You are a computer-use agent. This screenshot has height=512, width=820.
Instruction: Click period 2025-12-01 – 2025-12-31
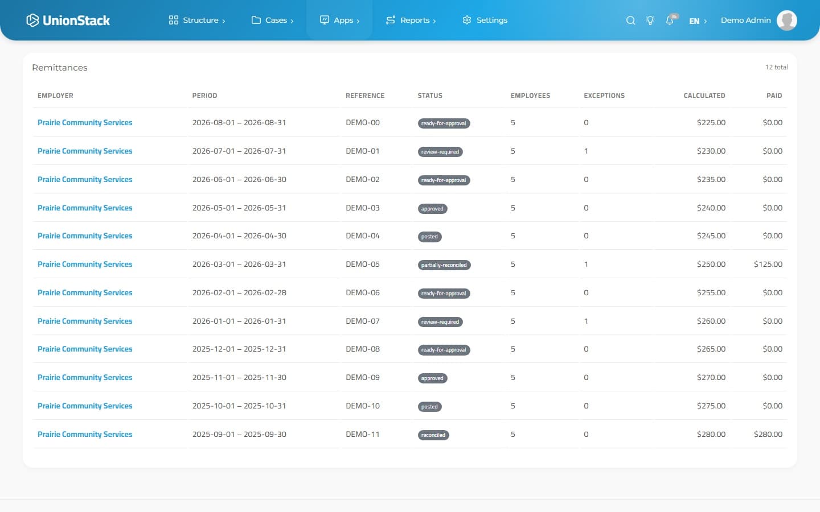coord(239,349)
